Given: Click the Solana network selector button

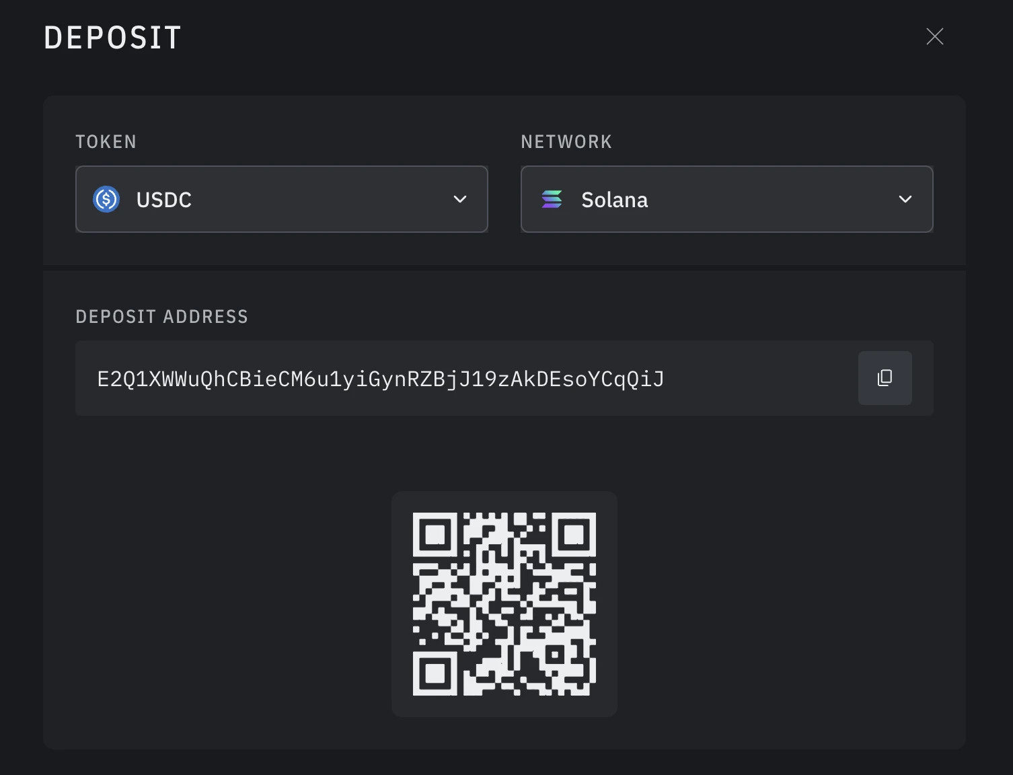Looking at the screenshot, I should tap(726, 199).
